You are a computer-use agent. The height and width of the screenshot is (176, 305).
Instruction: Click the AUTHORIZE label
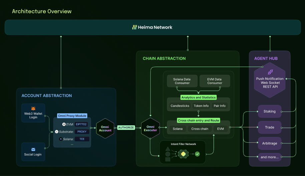(126, 127)
